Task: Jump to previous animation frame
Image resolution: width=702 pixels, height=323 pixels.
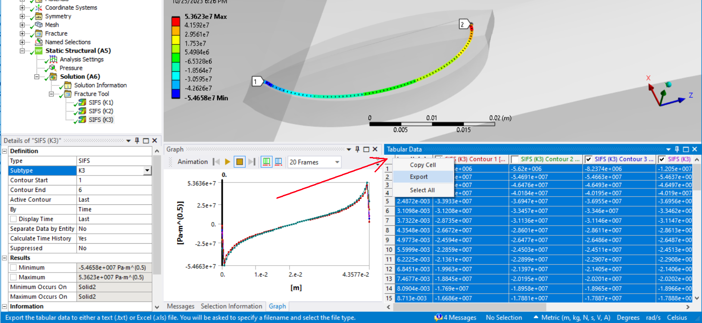Action: point(216,162)
